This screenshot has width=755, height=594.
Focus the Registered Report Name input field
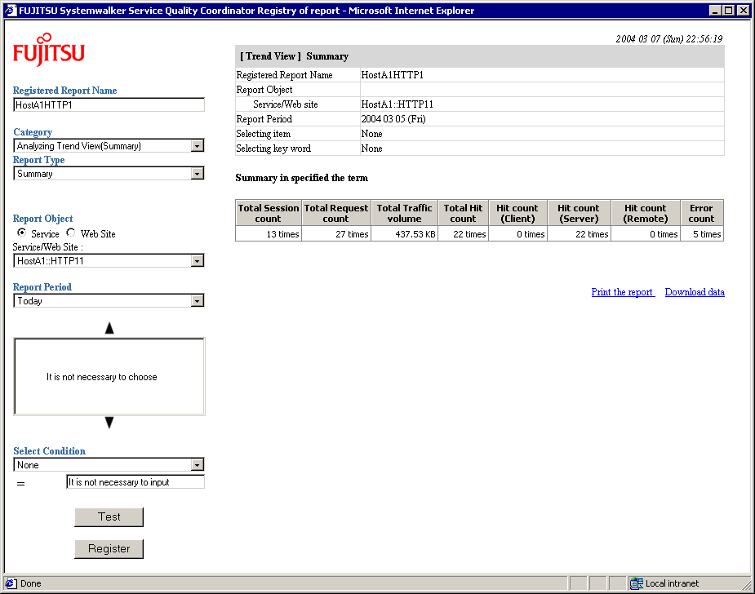(109, 105)
